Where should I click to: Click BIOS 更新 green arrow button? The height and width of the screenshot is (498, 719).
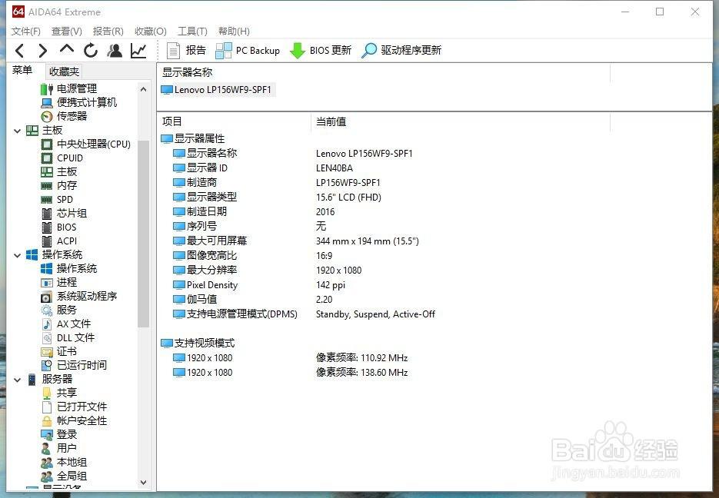(321, 51)
